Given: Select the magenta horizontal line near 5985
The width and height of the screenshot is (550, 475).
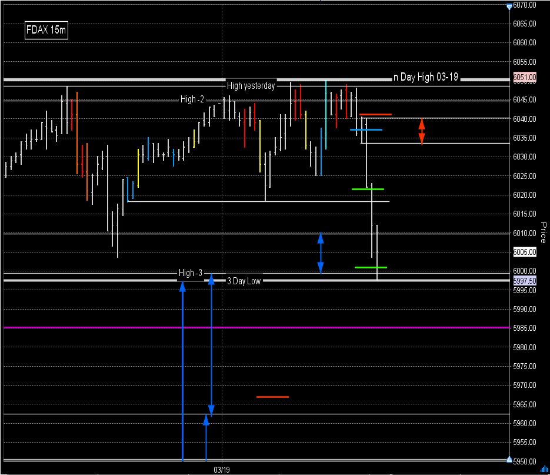Looking at the screenshot, I should click(x=256, y=327).
